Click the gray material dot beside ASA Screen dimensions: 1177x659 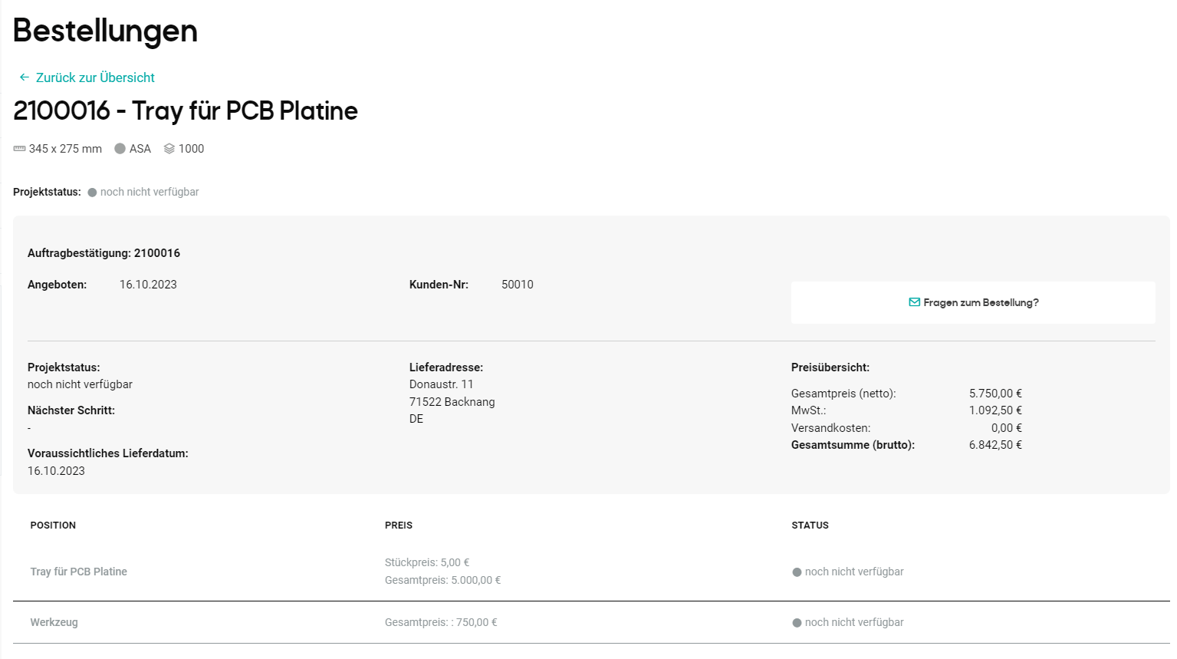point(121,148)
